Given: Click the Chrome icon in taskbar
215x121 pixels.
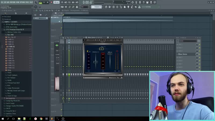Looking at the screenshot, I should 41,119.
